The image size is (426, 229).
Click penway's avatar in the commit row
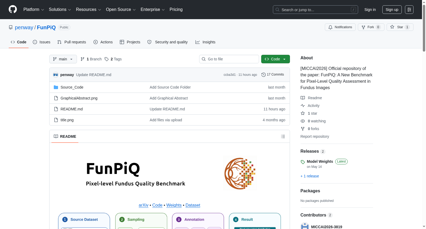point(56,75)
